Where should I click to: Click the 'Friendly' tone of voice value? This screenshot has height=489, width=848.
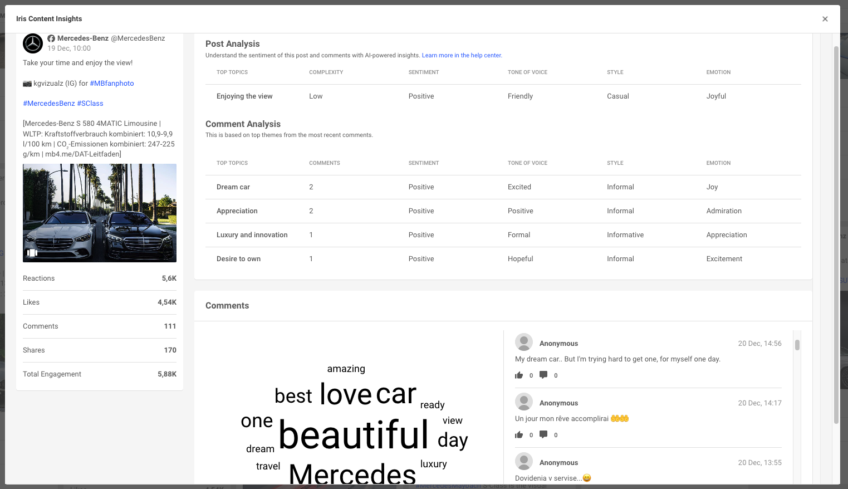[x=520, y=96]
